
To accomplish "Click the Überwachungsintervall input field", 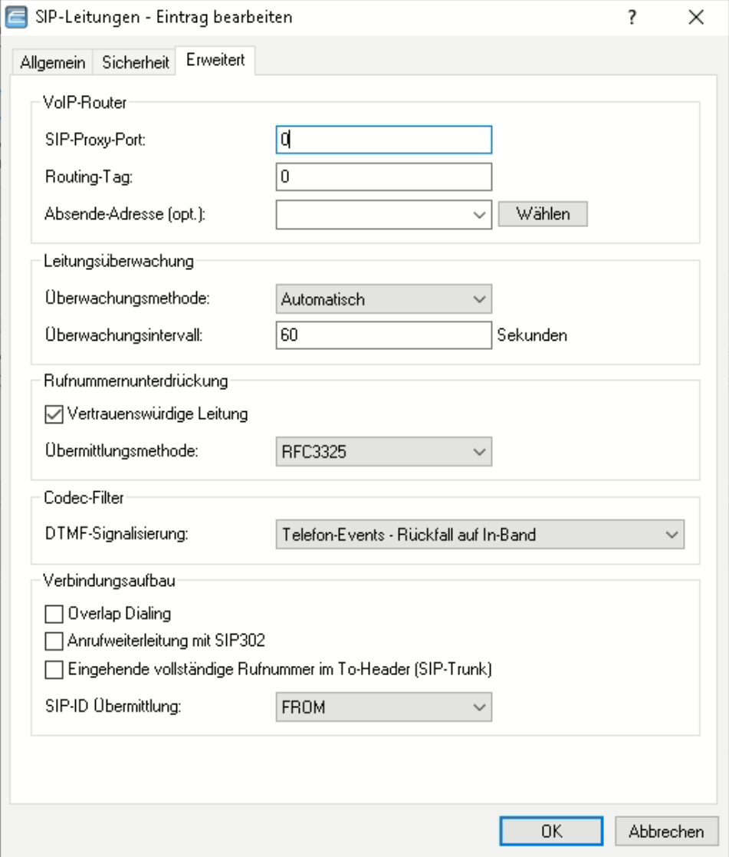I will pos(383,335).
